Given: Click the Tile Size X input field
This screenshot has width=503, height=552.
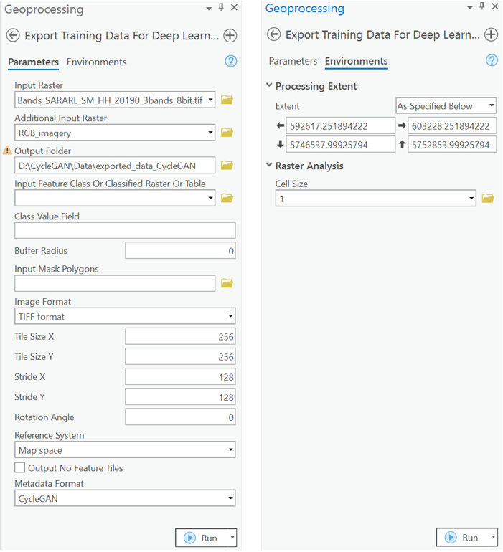Looking at the screenshot, I should [180, 337].
